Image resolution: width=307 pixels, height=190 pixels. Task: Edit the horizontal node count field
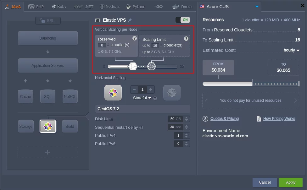click(142, 90)
